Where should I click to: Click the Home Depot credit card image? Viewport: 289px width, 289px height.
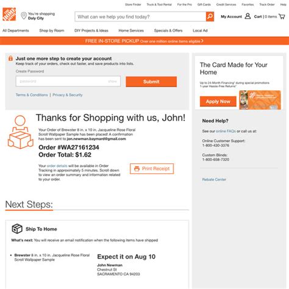[x=260, y=100]
